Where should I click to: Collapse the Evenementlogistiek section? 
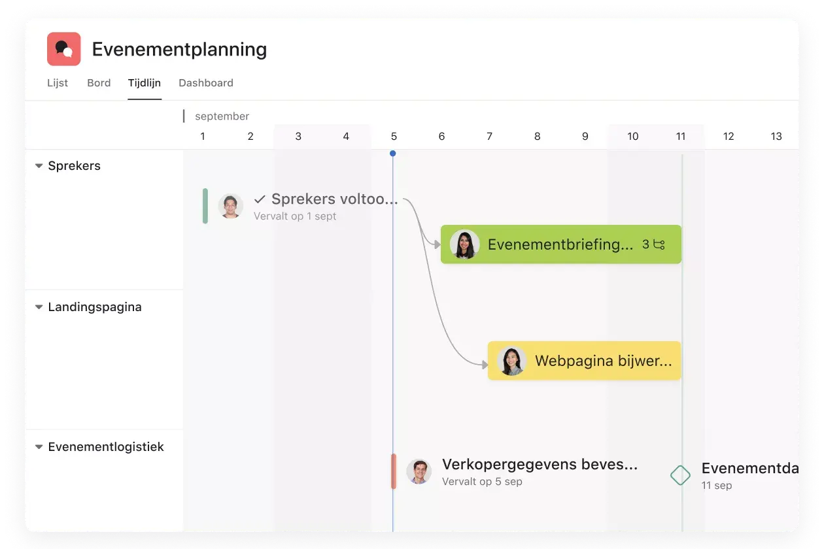pyautogui.click(x=39, y=447)
